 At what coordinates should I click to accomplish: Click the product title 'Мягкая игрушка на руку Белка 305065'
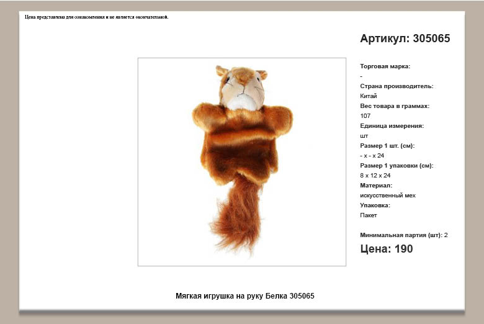[244, 296]
